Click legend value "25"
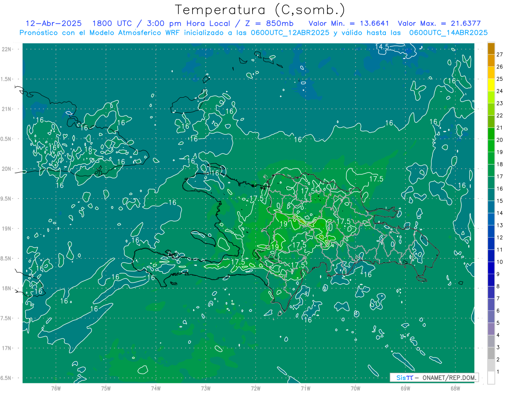 500,79
